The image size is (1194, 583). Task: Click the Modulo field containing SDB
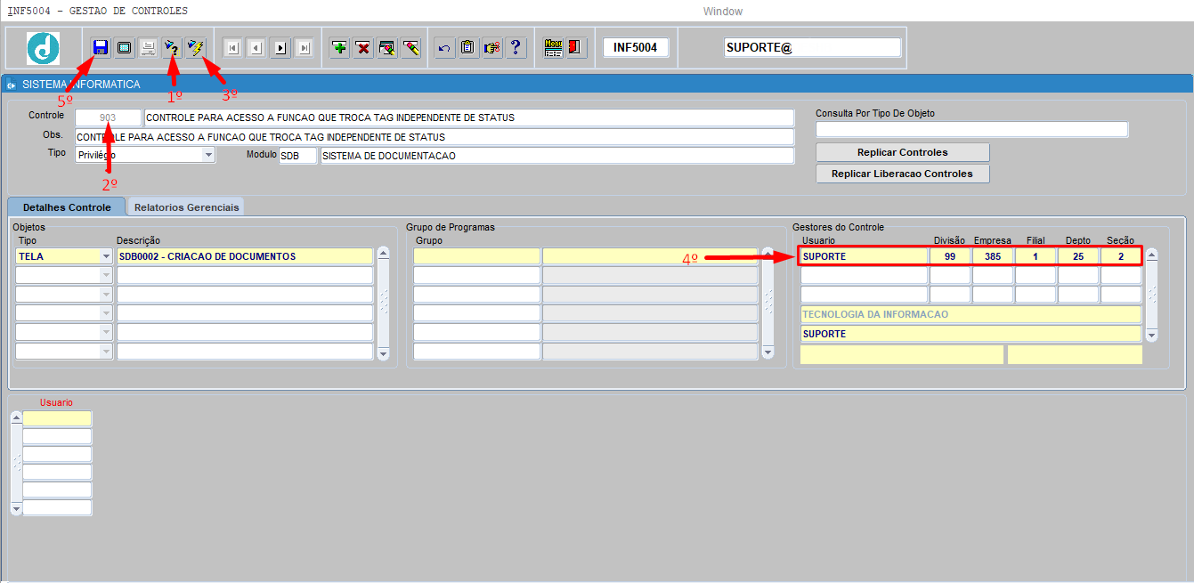[297, 156]
